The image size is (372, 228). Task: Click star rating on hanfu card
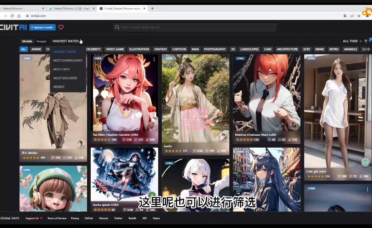coord(173,151)
